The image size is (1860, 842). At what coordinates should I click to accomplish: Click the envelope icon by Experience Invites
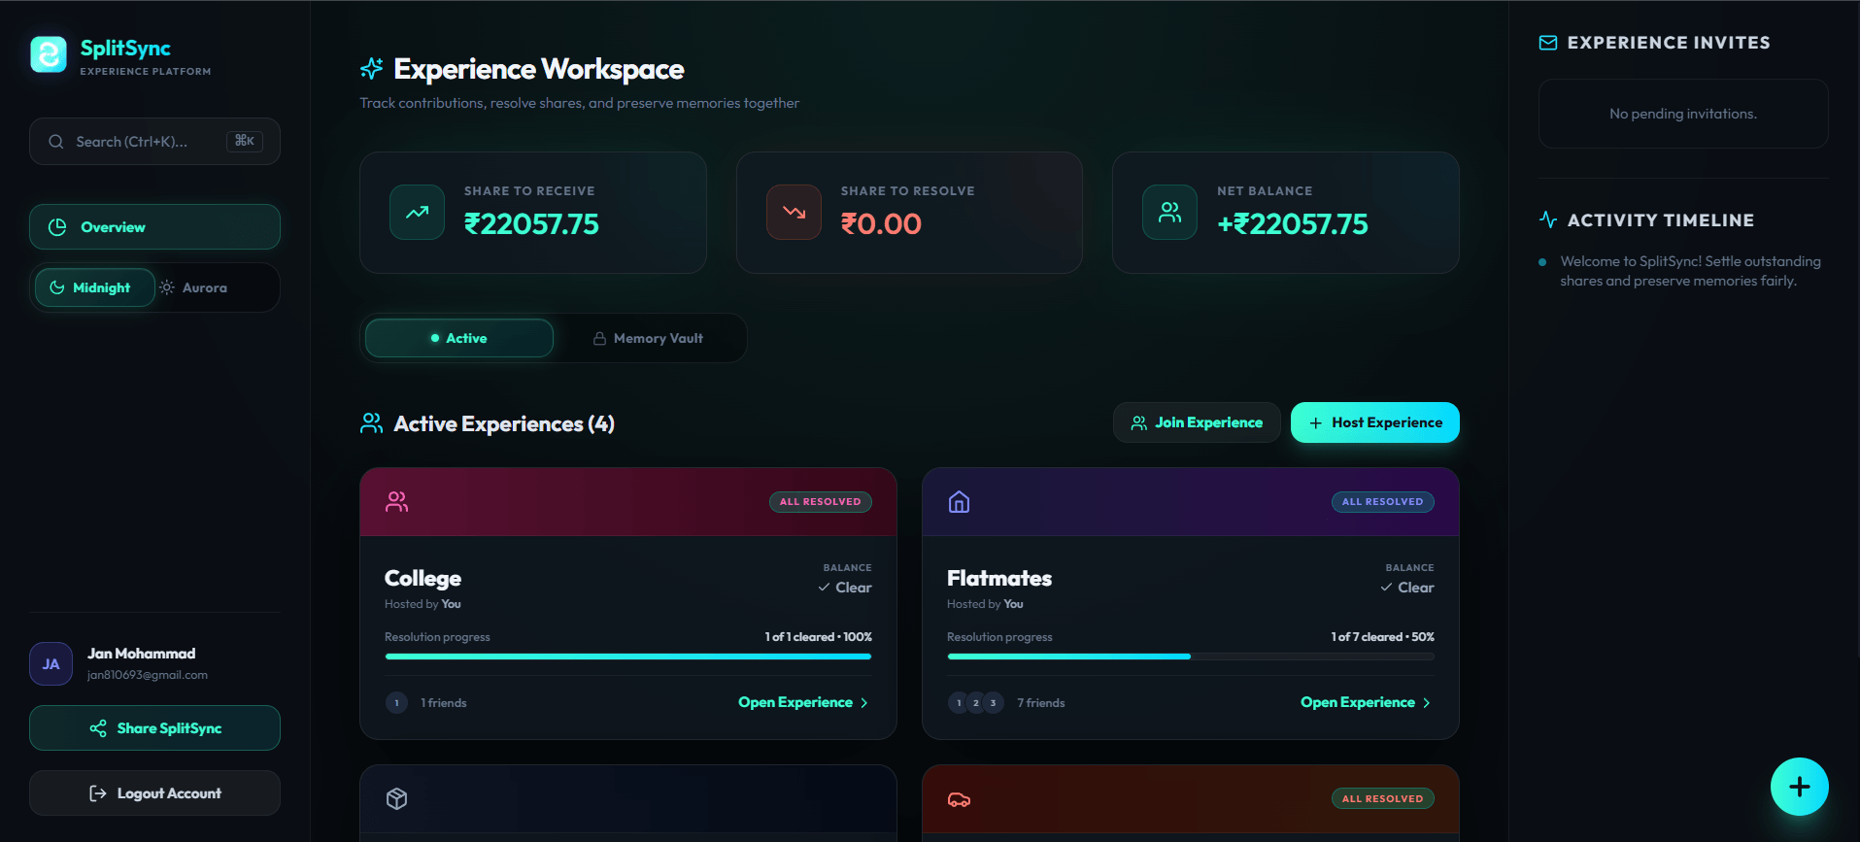[1548, 43]
